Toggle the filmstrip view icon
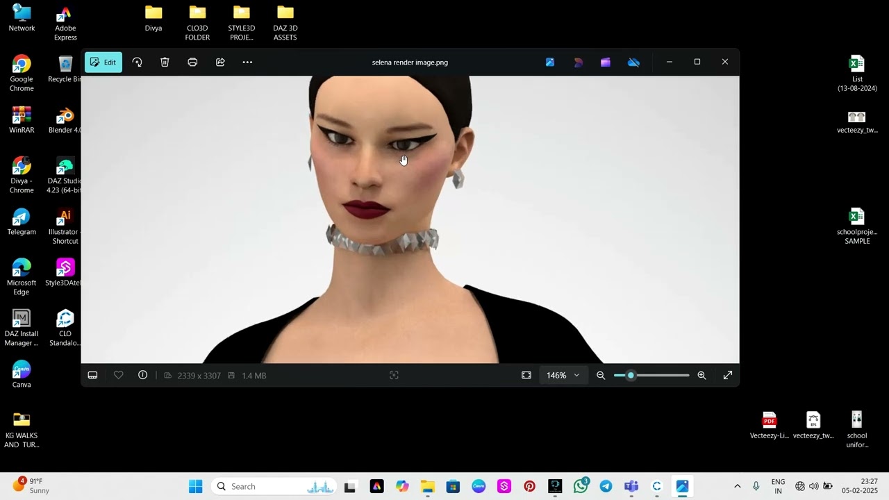889x500 pixels. click(92, 375)
